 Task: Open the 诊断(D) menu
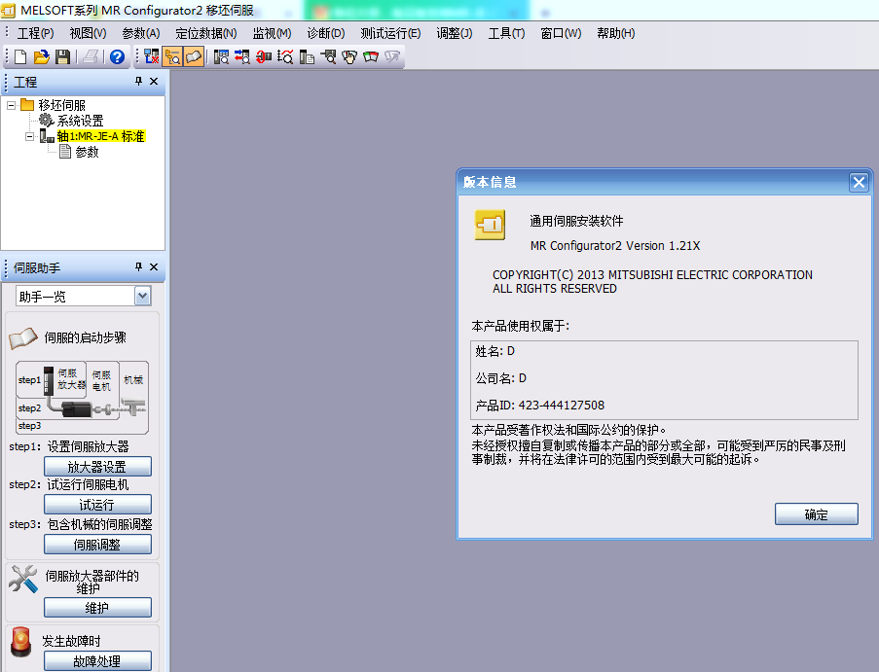(325, 33)
